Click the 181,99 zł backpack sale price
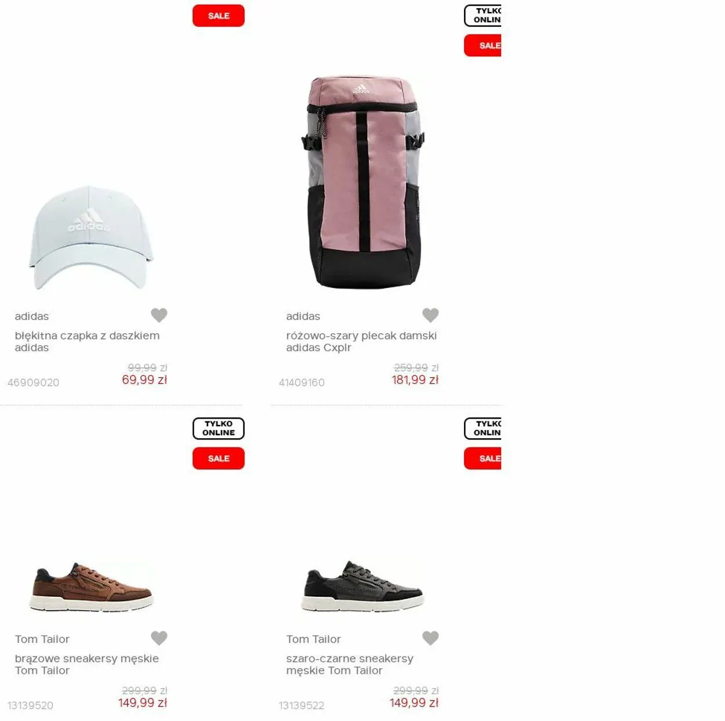This screenshot has width=725, height=721. [x=415, y=380]
